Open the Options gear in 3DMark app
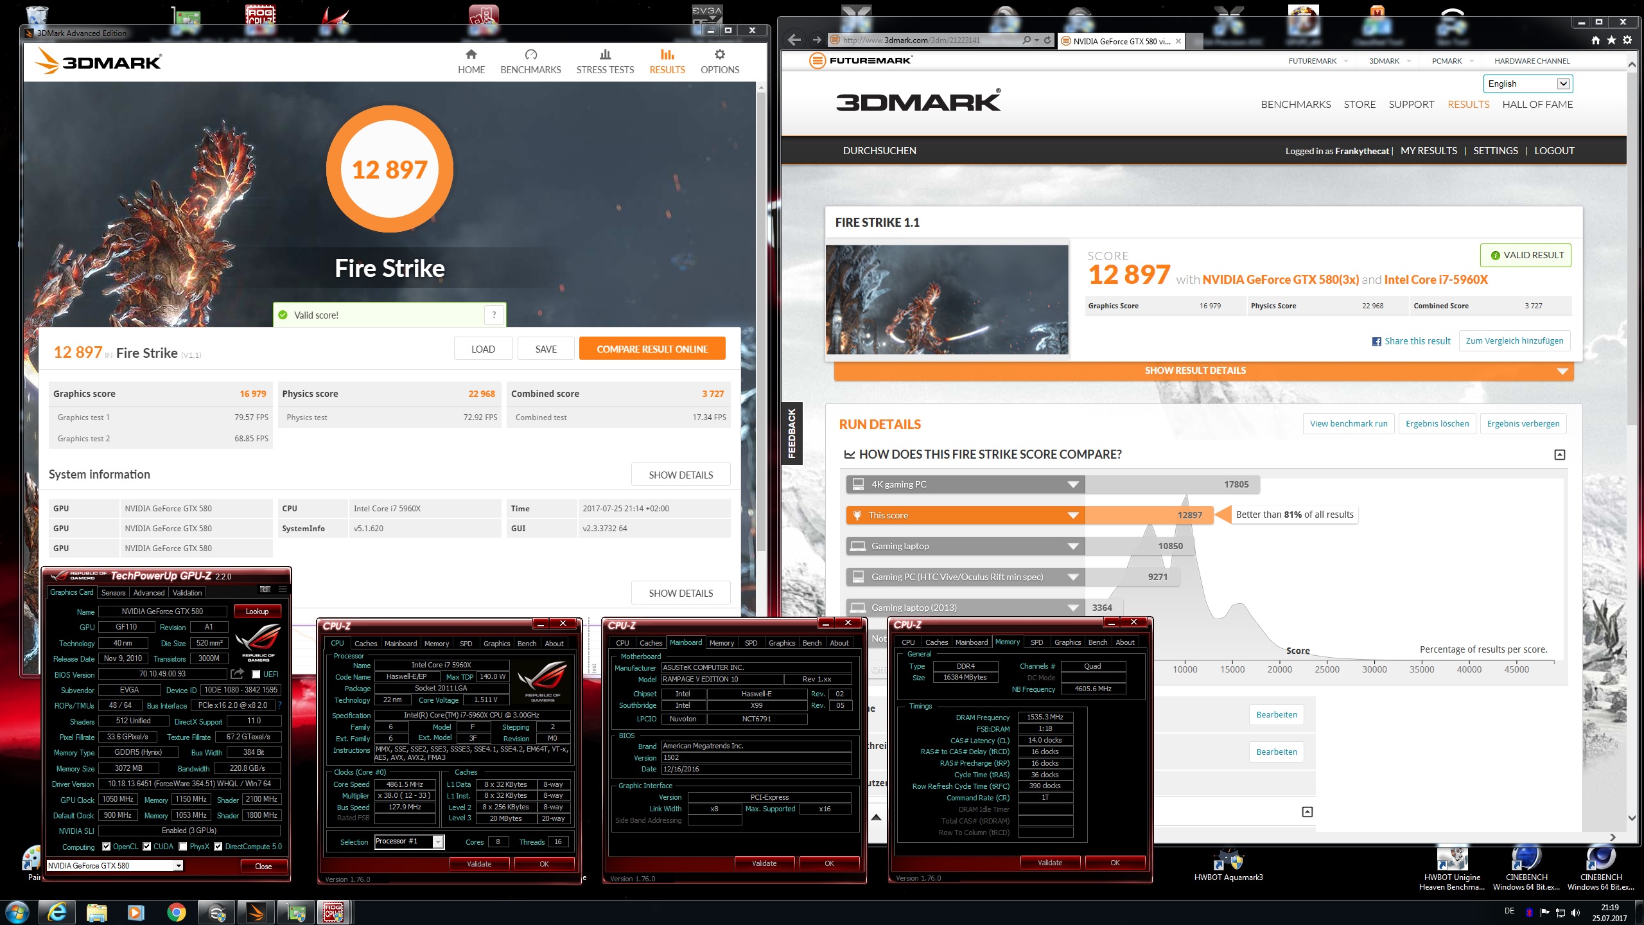 tap(719, 62)
